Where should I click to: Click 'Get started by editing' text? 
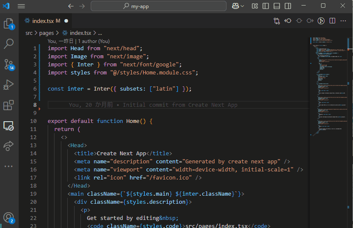click(123, 218)
